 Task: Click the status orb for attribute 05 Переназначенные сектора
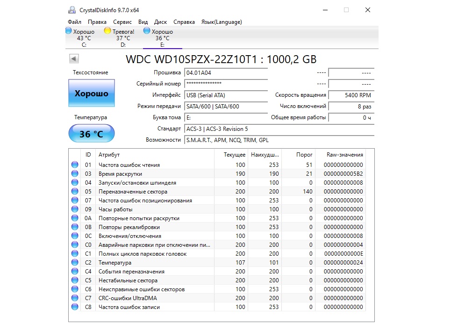coord(75,192)
